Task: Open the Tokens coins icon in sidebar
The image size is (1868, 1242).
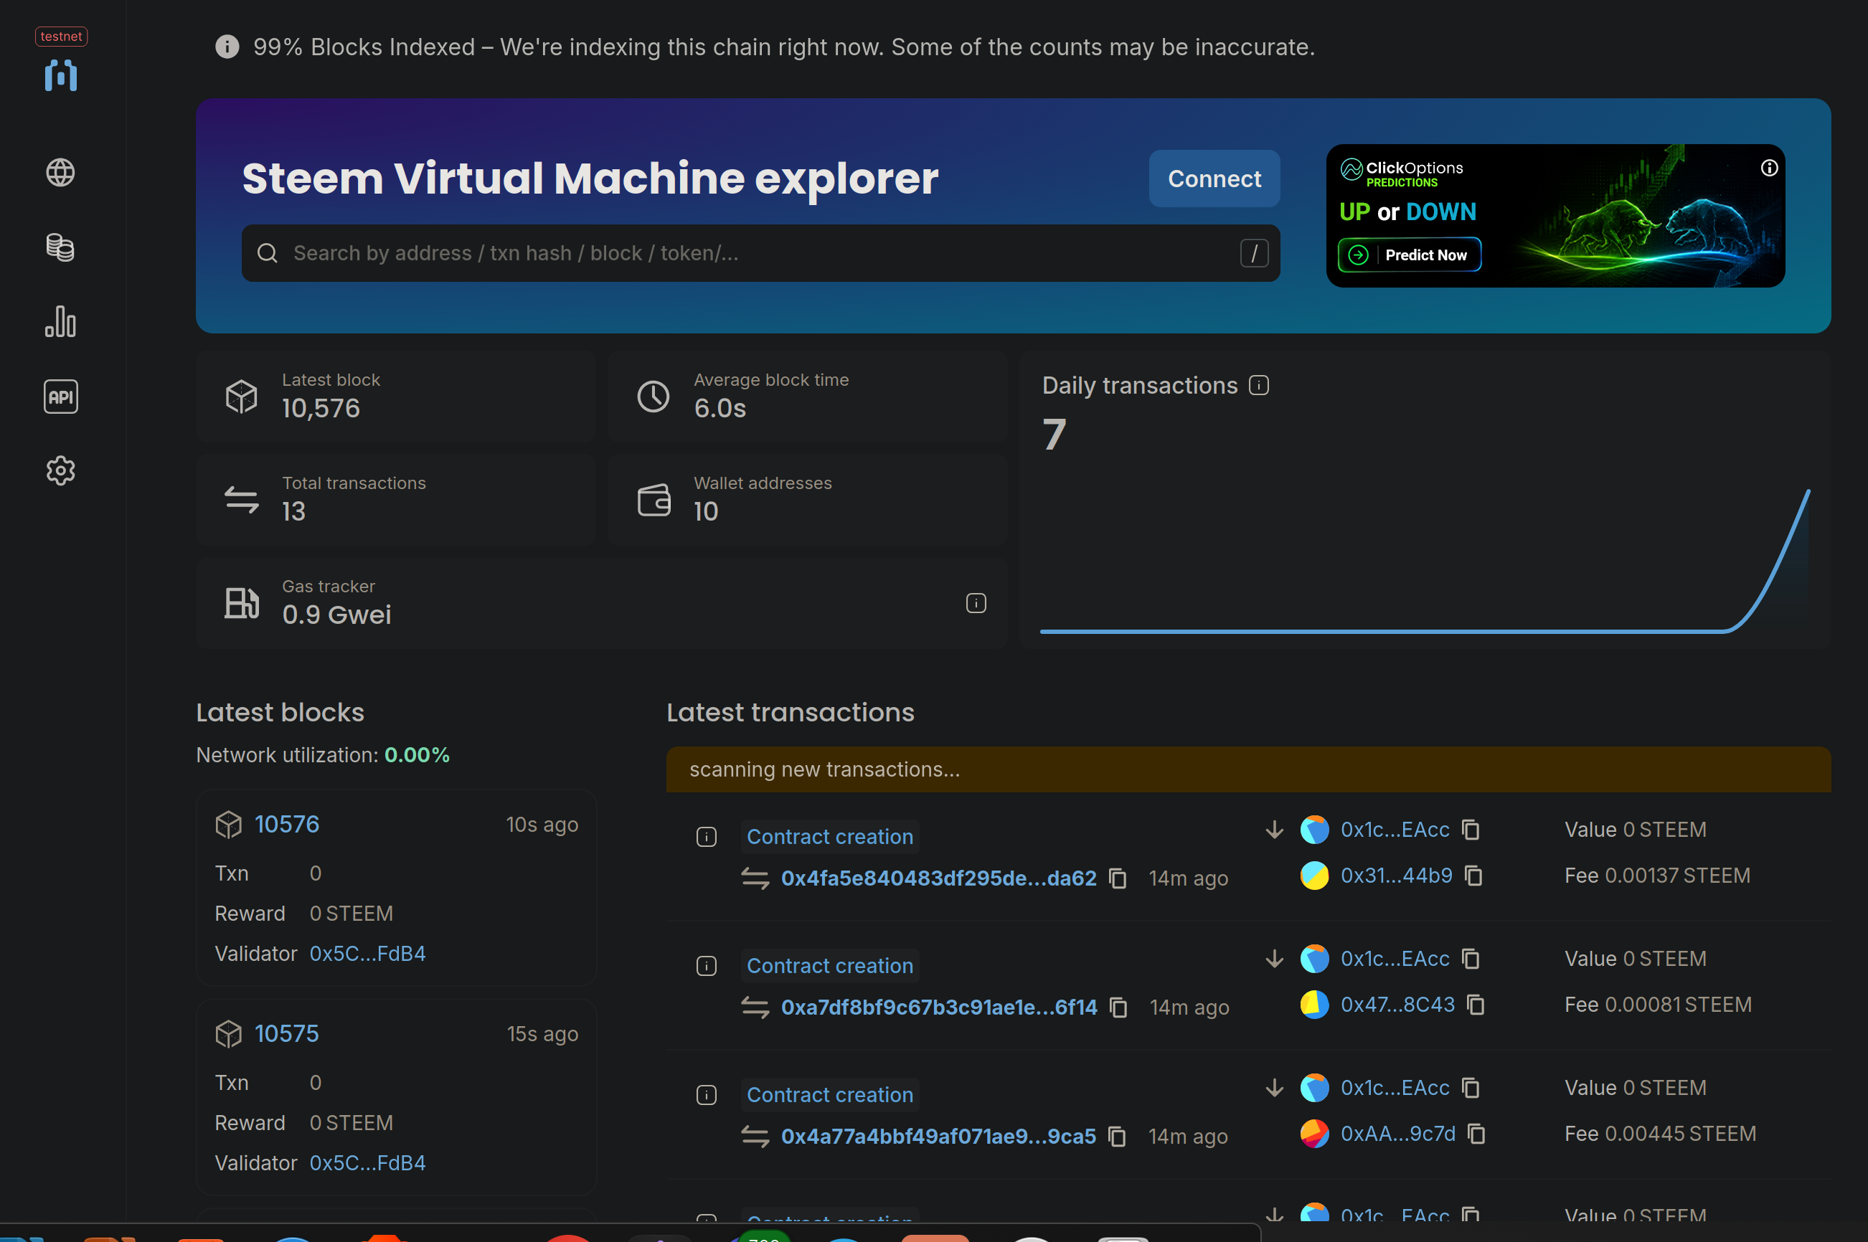Action: 60,247
